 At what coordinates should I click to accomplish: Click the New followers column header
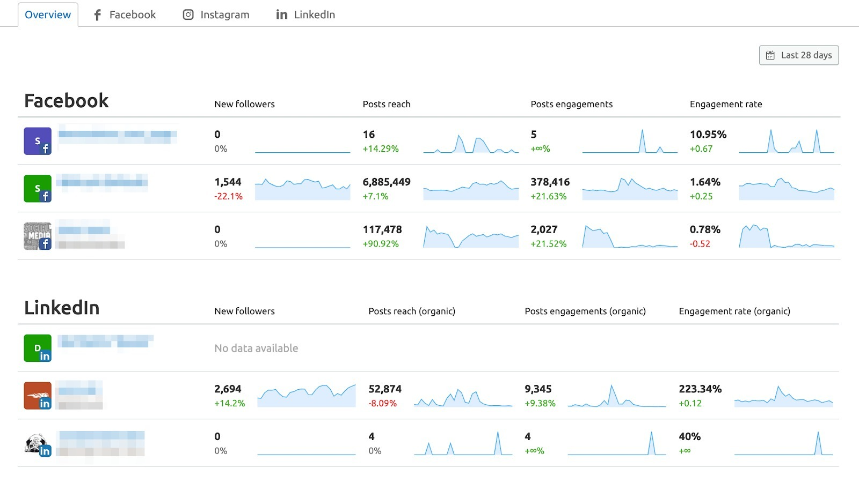244,104
